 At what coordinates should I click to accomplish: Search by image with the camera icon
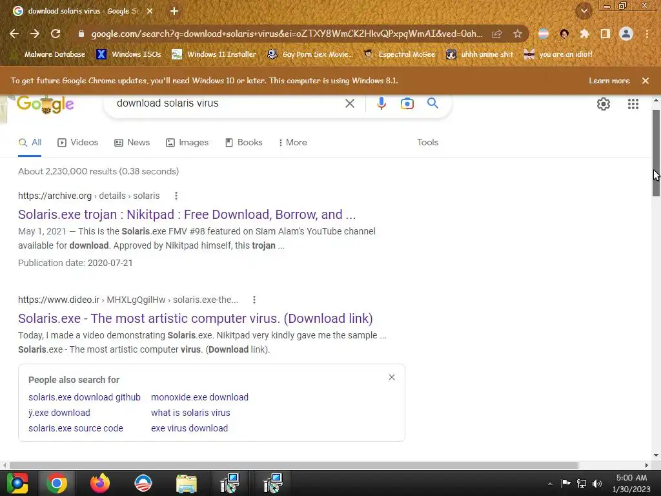[x=407, y=103]
